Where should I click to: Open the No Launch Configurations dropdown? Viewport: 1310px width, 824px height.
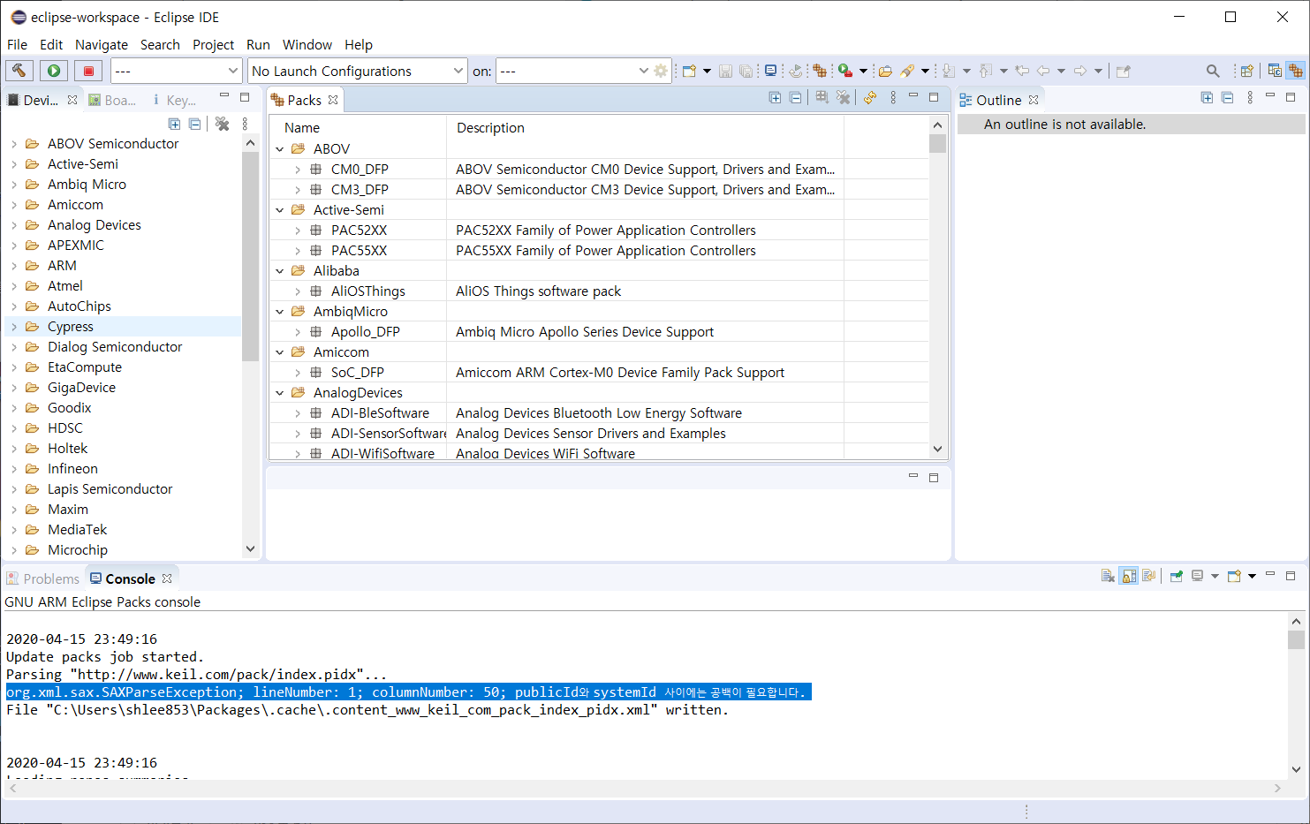pos(357,71)
